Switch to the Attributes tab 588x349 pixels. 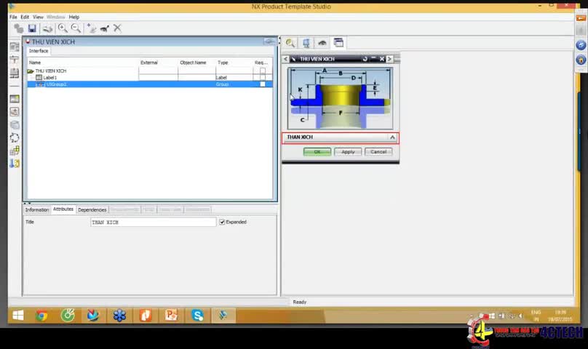(63, 209)
